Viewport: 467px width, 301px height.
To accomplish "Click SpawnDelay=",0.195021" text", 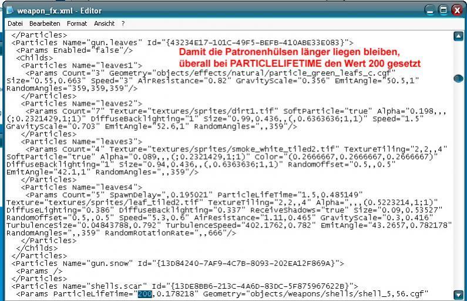I will pyautogui.click(x=161, y=195).
